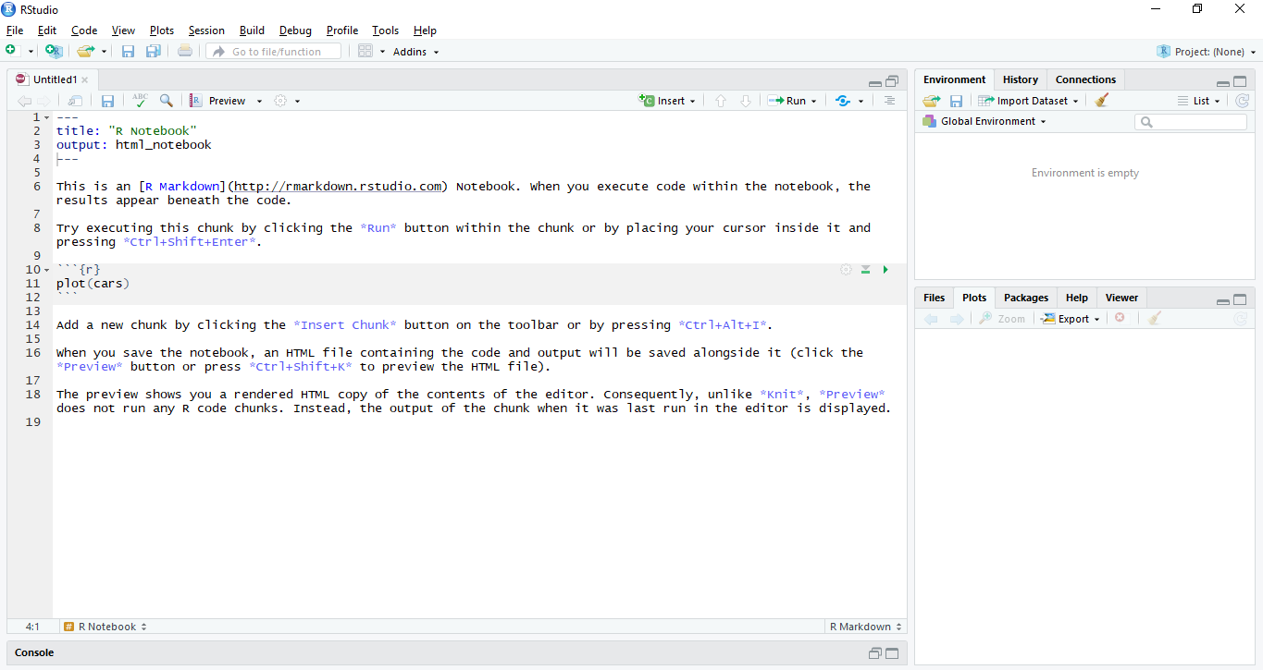Open the Code menu
The height and width of the screenshot is (670, 1263).
click(x=84, y=30)
